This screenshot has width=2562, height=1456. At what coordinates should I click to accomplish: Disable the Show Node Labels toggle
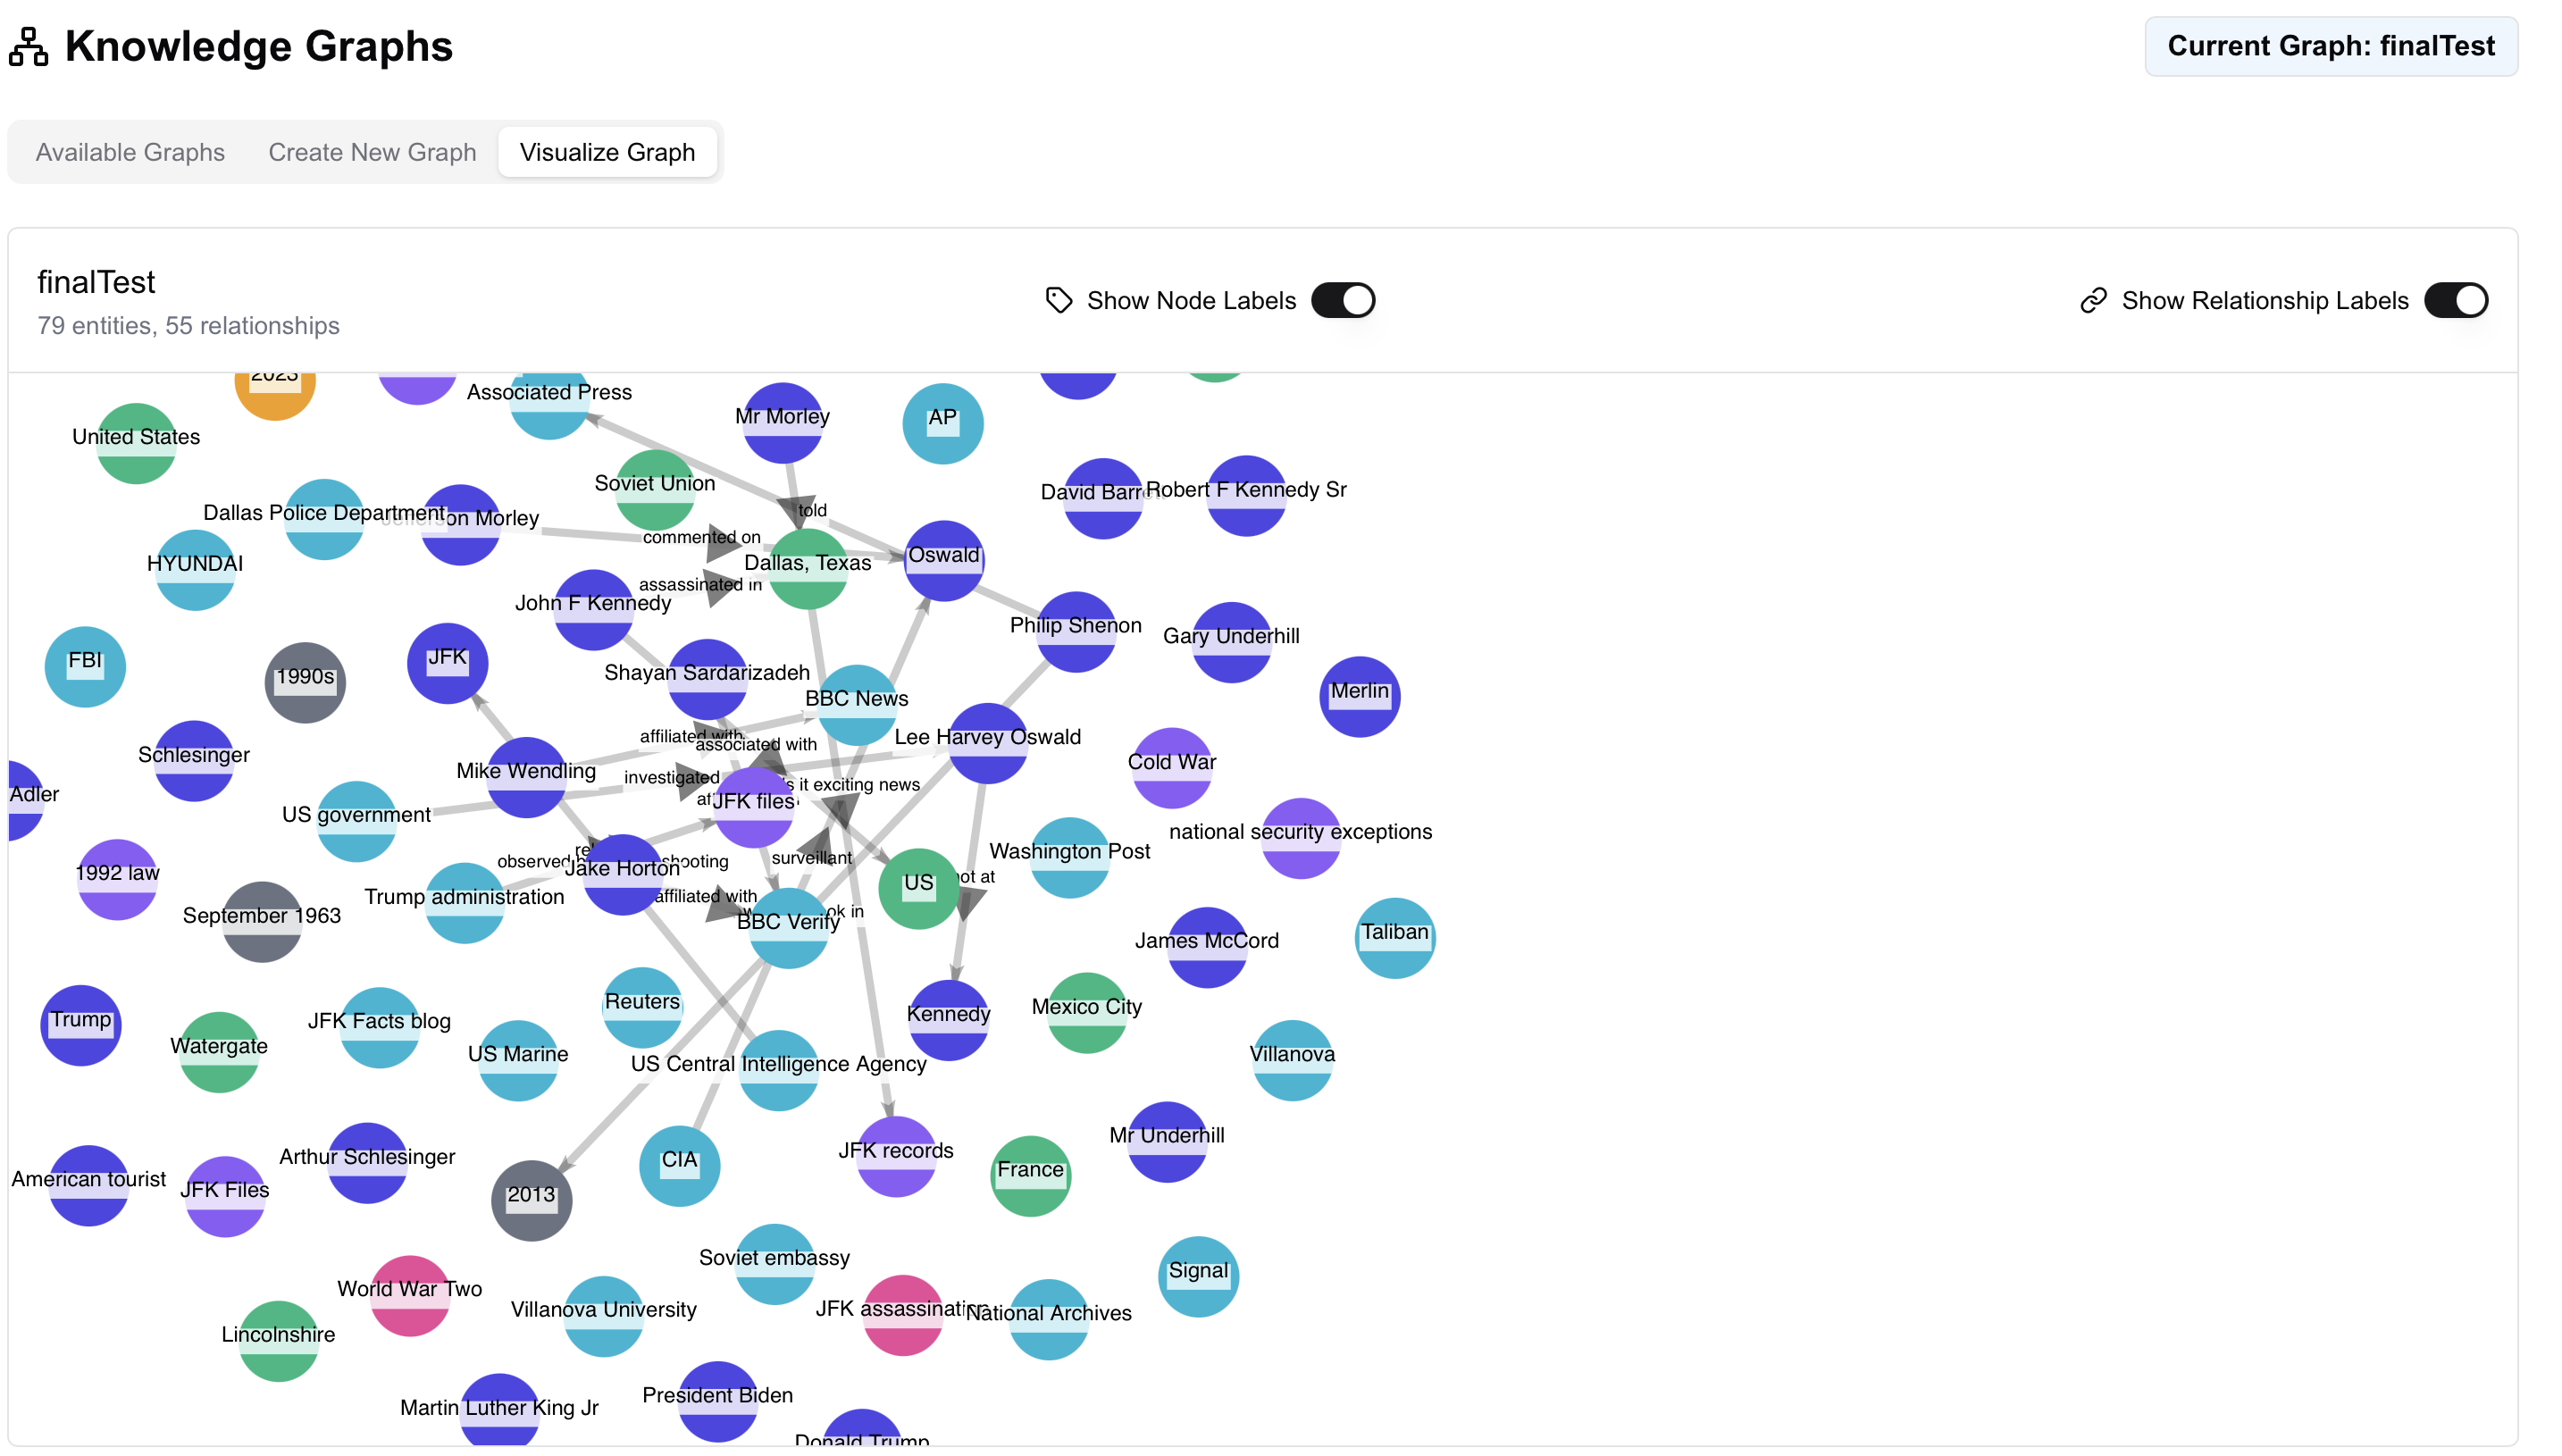coord(1343,299)
